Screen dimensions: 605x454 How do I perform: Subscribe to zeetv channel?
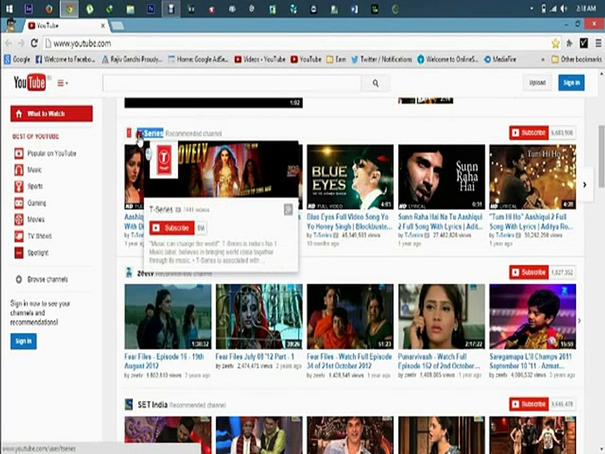pos(529,272)
